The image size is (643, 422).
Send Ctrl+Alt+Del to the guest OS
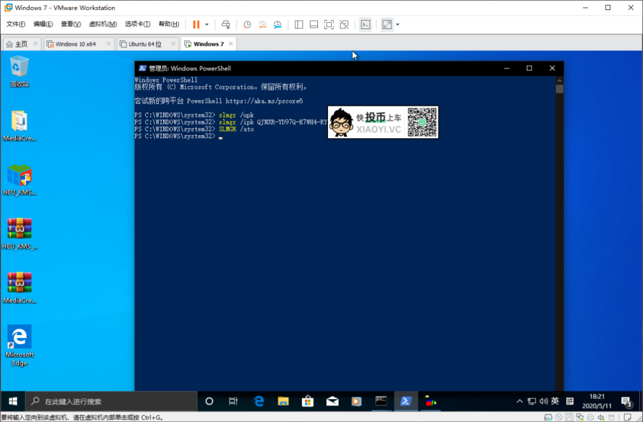(226, 24)
